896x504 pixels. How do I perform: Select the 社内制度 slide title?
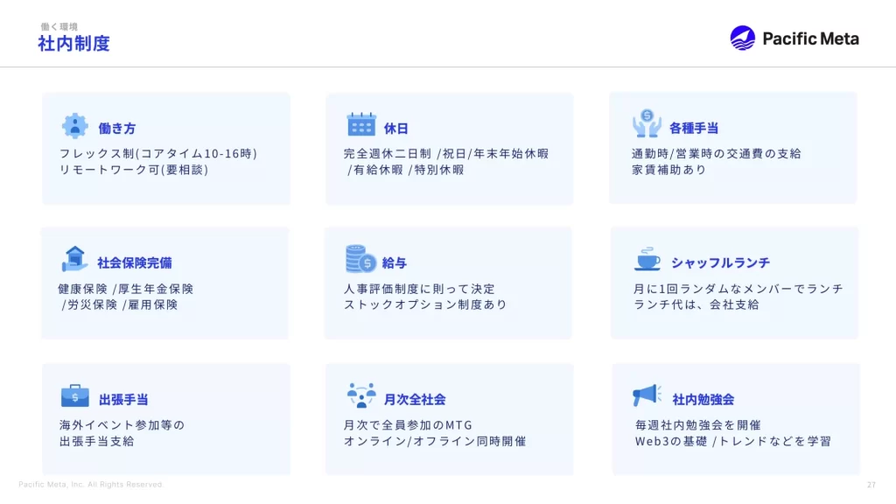tap(73, 43)
